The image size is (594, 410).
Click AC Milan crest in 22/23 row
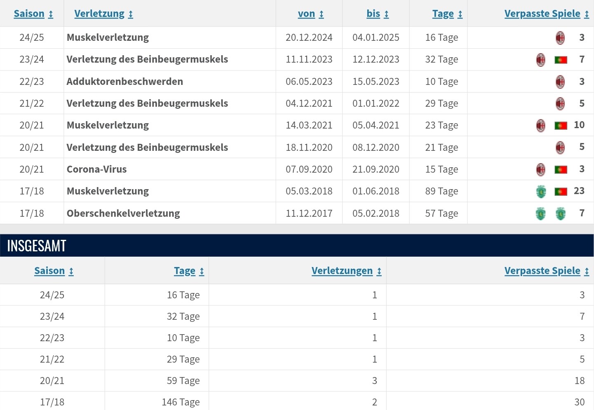pos(560,82)
